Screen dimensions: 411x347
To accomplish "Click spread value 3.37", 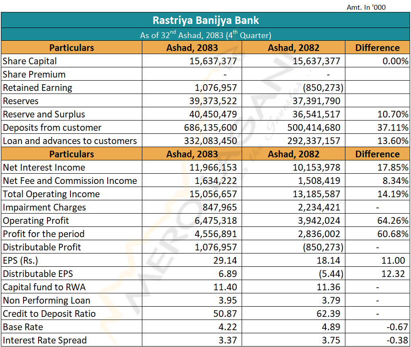I will coord(227,340).
